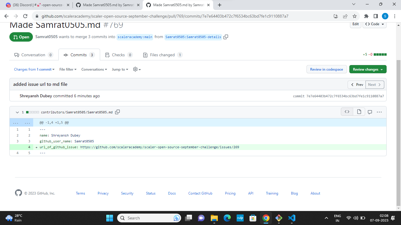Switch to rich diff view

(x=359, y=112)
